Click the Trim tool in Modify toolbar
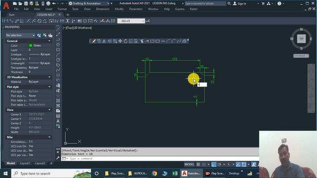Image resolution: width=317 pixels, height=178 pixels. coord(142,41)
